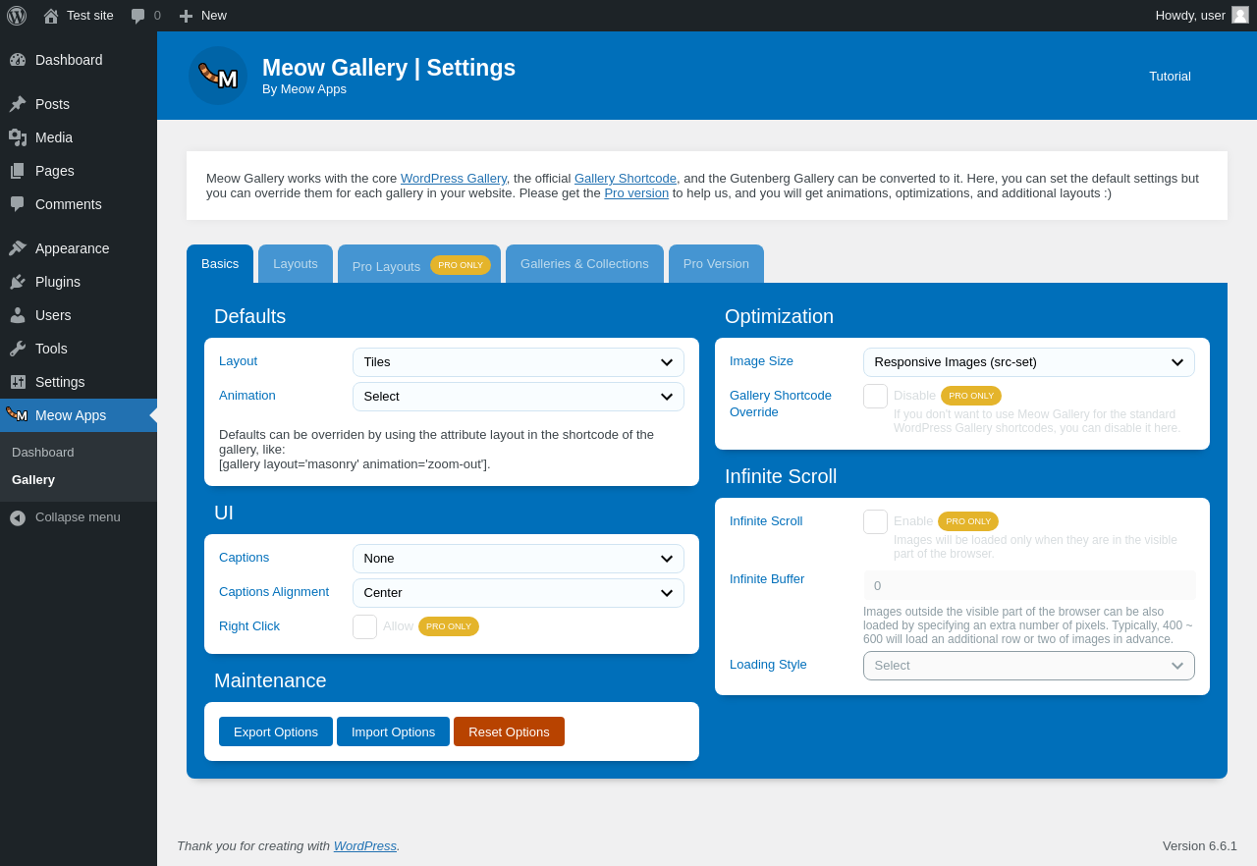Click the New menu item in the admin bar
The image size is (1257, 866).
pos(202,16)
